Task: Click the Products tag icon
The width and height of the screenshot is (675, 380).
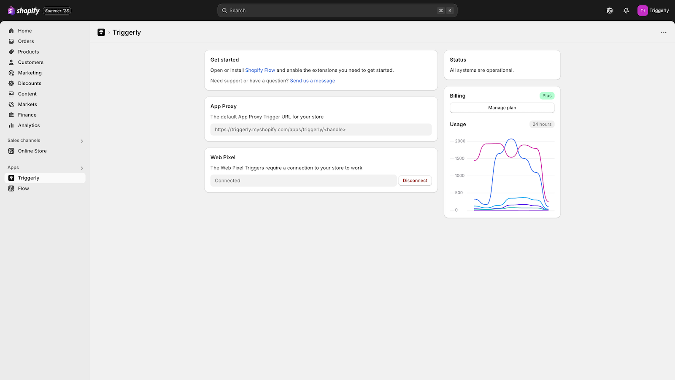Action: click(x=11, y=52)
